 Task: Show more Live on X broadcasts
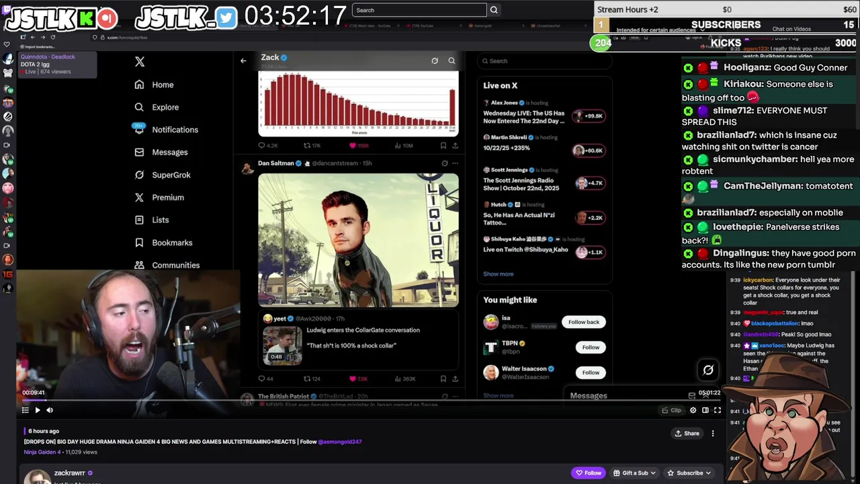(499, 274)
